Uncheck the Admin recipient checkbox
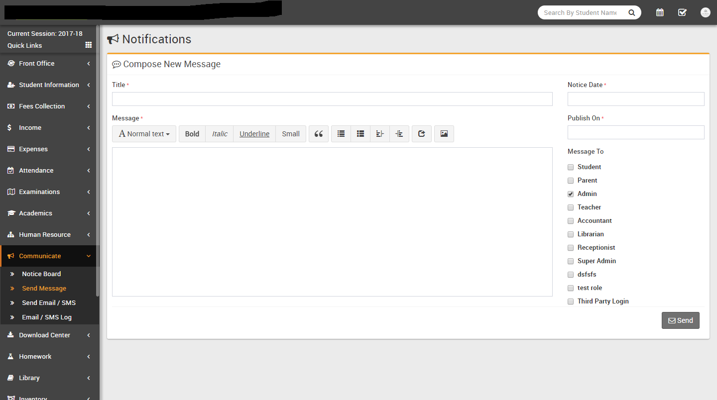This screenshot has height=400, width=717. click(x=571, y=194)
